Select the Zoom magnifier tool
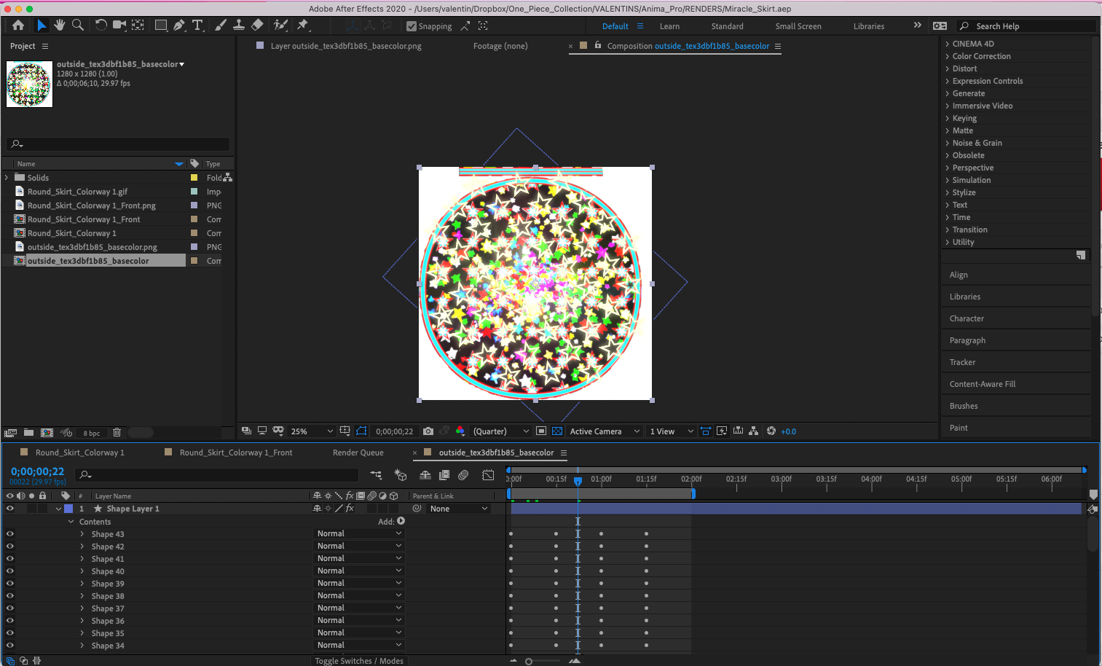The width and height of the screenshot is (1102, 666). click(78, 26)
